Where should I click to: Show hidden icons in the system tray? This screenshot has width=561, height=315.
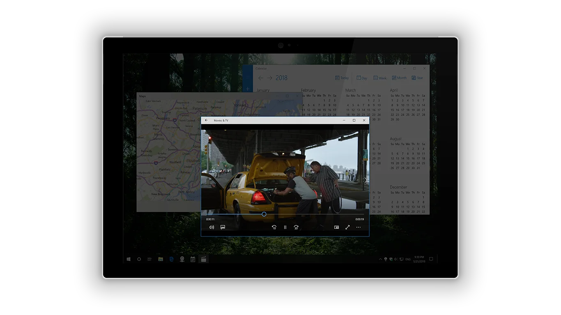[380, 259]
